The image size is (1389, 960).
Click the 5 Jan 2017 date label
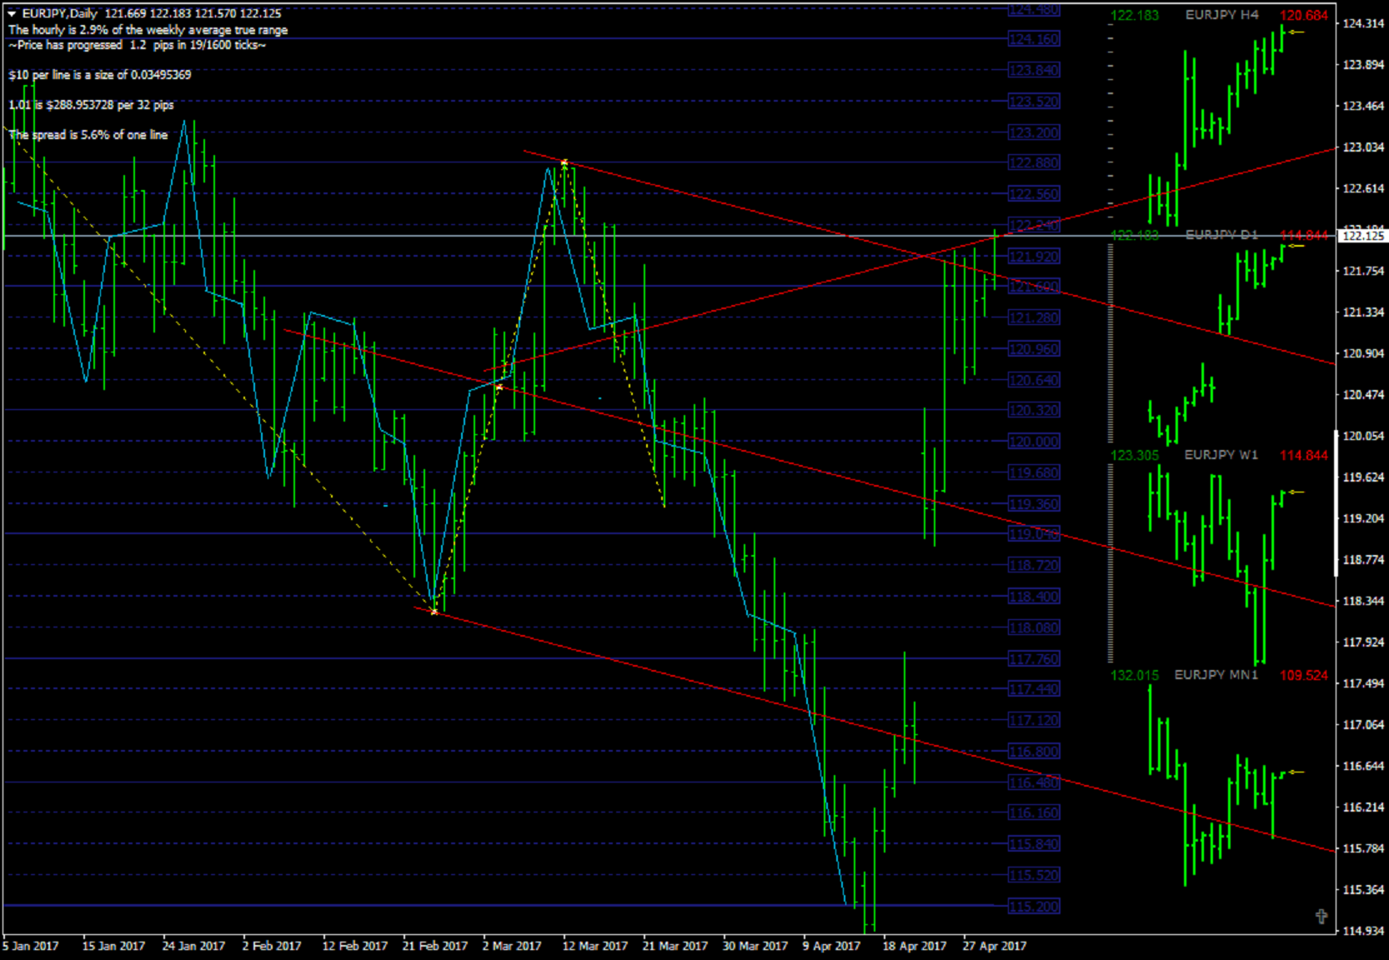click(31, 946)
